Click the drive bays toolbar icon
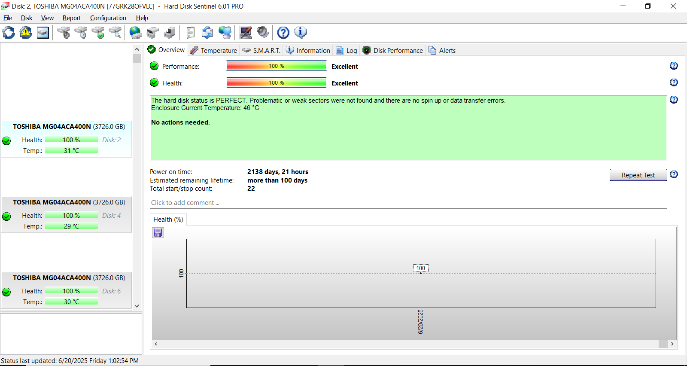Screen dimensions: 687x366 [x=152, y=33]
